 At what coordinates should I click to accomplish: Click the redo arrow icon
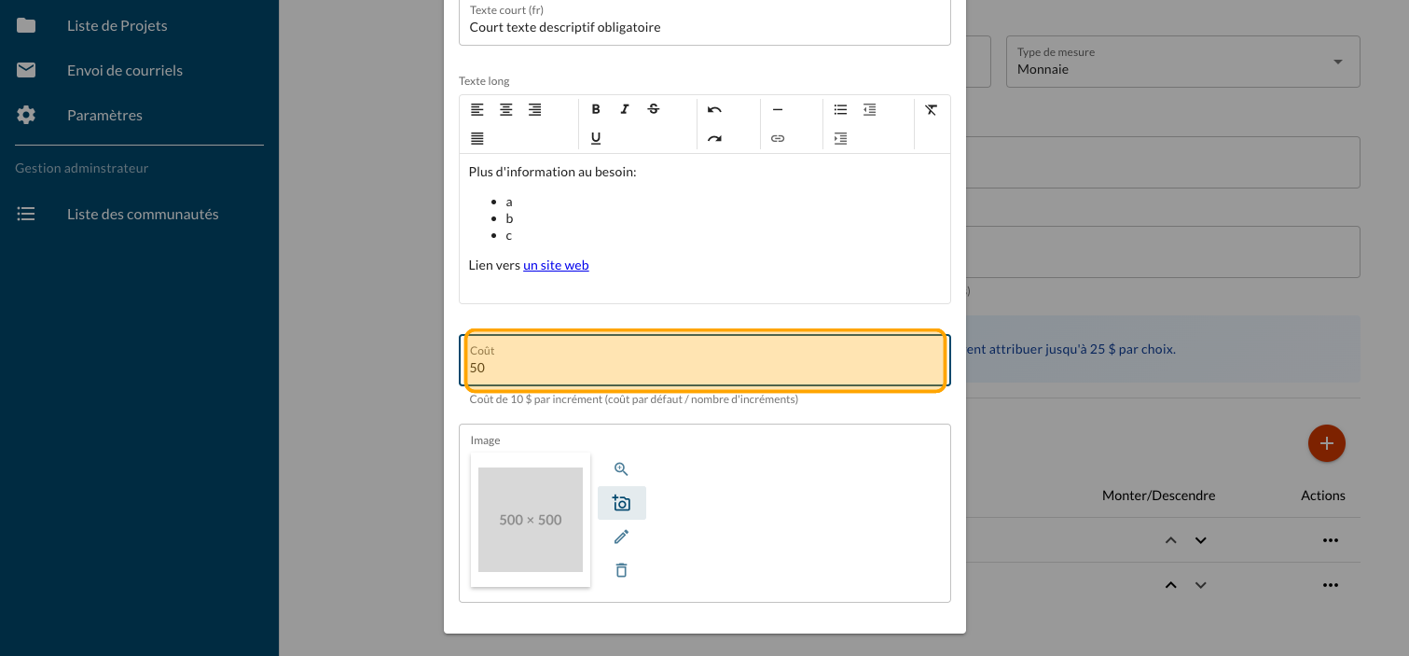pyautogui.click(x=714, y=138)
